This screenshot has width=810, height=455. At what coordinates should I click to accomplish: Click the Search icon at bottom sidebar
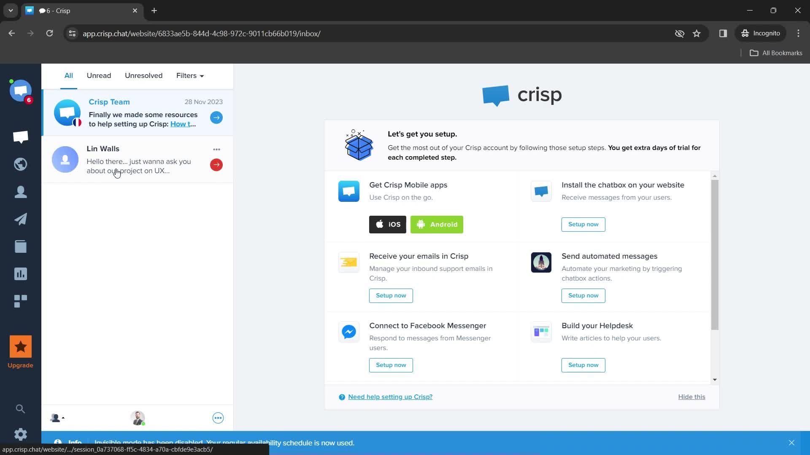click(21, 408)
